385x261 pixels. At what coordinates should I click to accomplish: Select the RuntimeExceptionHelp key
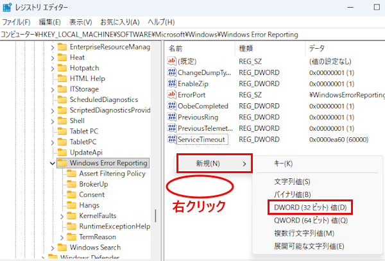tap(115, 226)
